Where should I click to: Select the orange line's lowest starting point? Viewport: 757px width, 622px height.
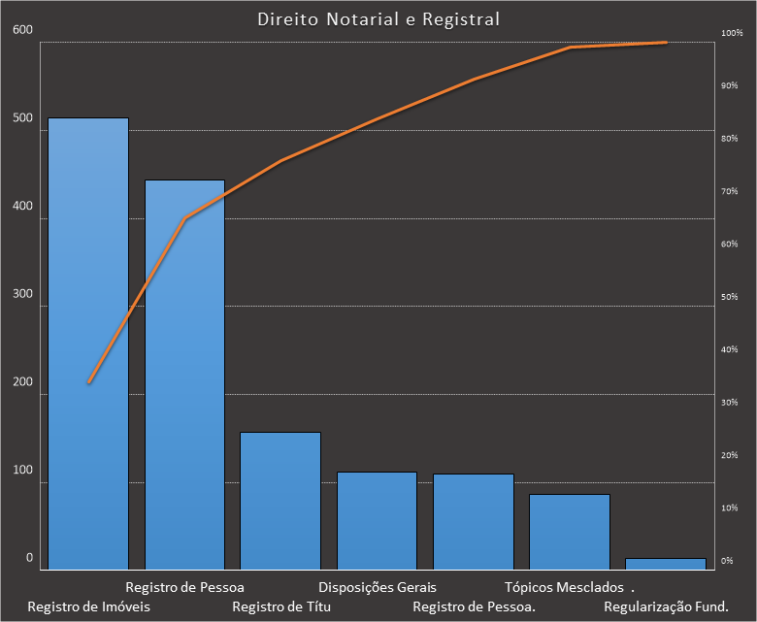(x=88, y=382)
